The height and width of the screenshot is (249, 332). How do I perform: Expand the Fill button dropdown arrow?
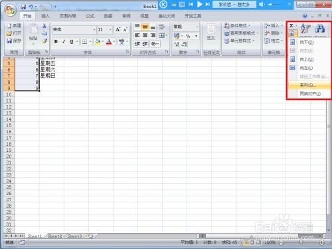[296, 33]
